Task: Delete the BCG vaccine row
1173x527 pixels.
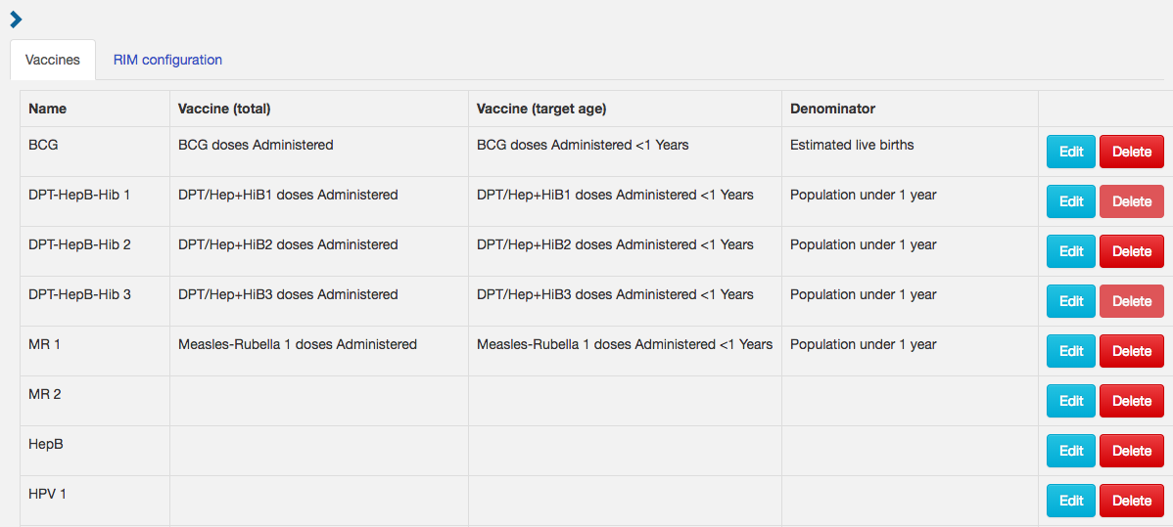Action: (x=1131, y=152)
